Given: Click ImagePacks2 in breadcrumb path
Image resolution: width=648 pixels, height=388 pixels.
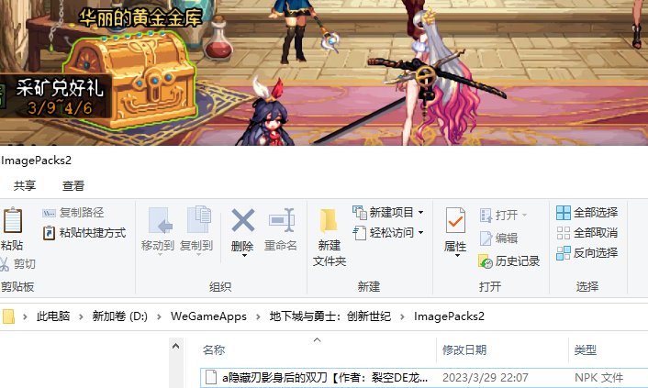Looking at the screenshot, I should pyautogui.click(x=449, y=316).
